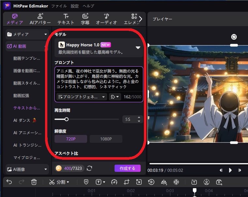The height and width of the screenshot is (197, 248).
Task: Select 1080P resolution
Action: pos(106,139)
